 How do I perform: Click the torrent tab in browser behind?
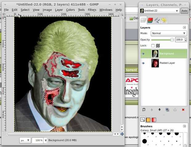point(131,70)
